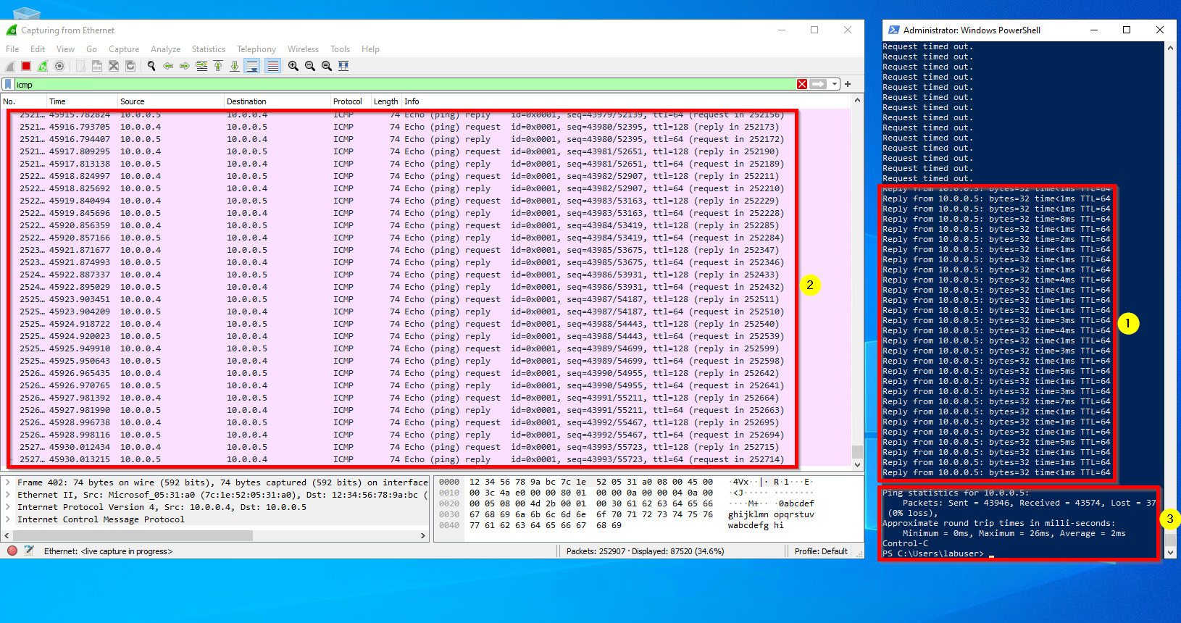Open the display filter bookmark menu
The width and height of the screenshot is (1181, 623).
[8, 85]
